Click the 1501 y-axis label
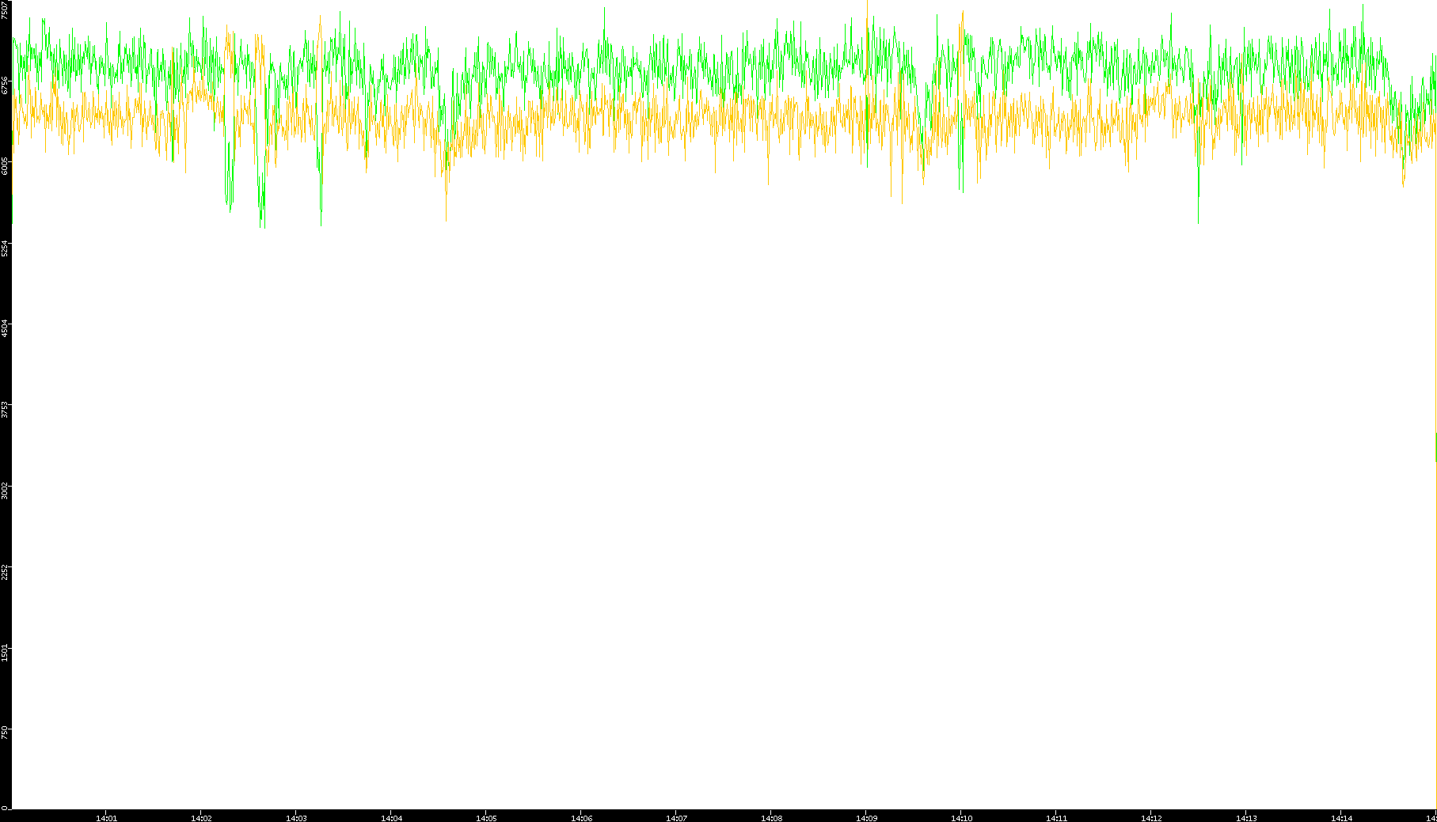Viewport: 1437px width, 822px height. click(6, 653)
